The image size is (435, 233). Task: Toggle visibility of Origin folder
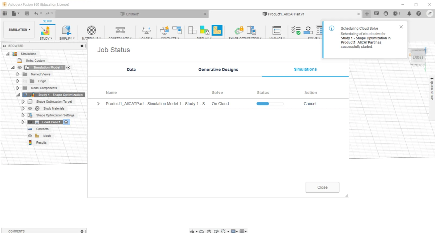pyautogui.click(x=25, y=81)
